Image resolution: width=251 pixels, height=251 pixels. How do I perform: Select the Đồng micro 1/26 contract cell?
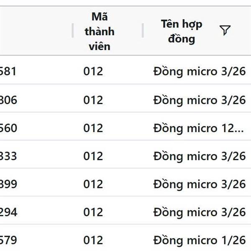(199, 241)
